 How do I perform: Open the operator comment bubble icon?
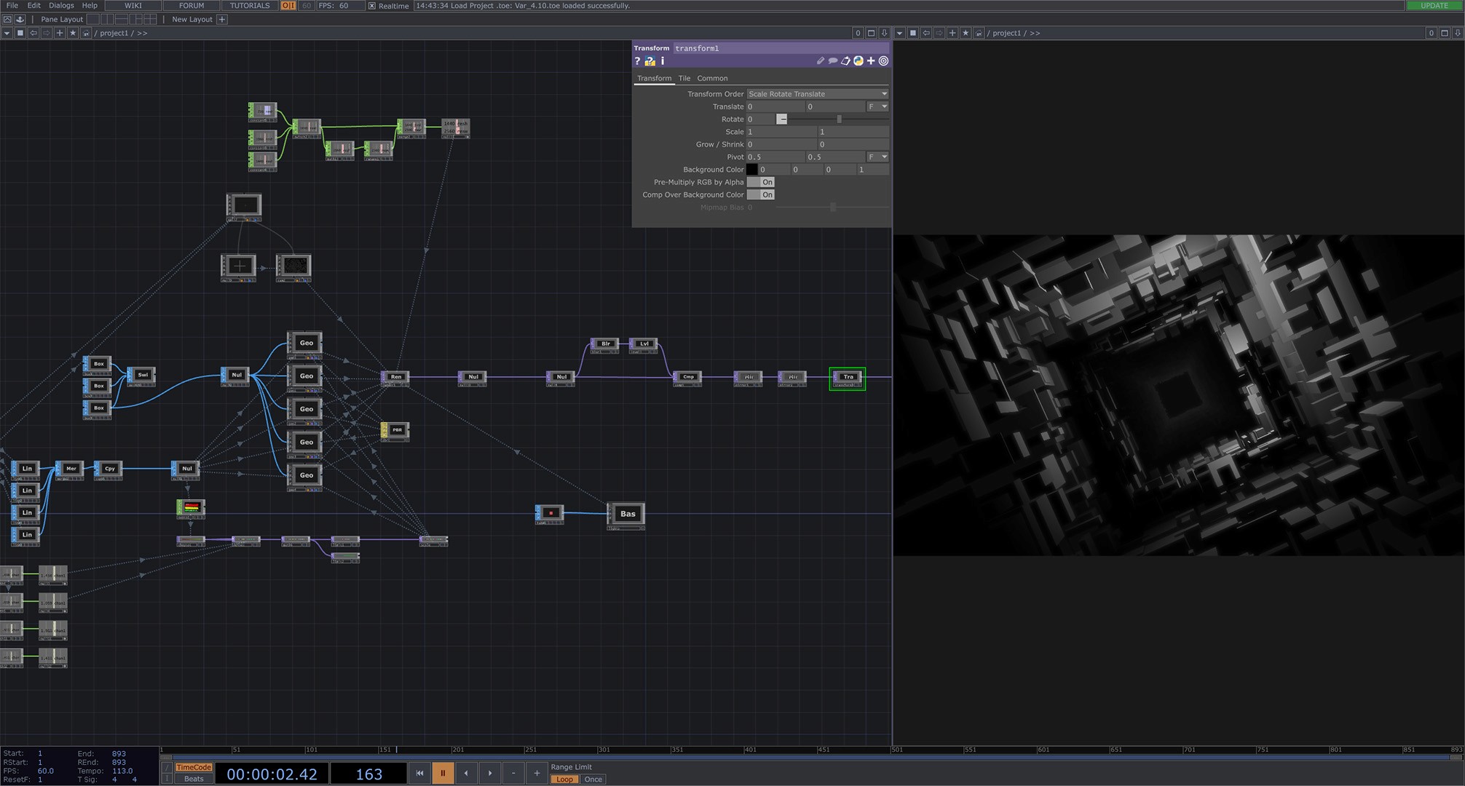click(x=833, y=61)
